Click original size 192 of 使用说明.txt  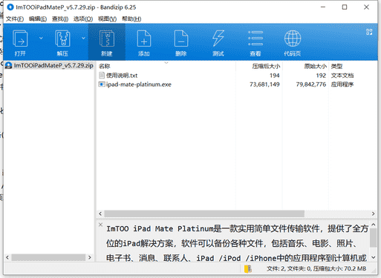point(321,76)
